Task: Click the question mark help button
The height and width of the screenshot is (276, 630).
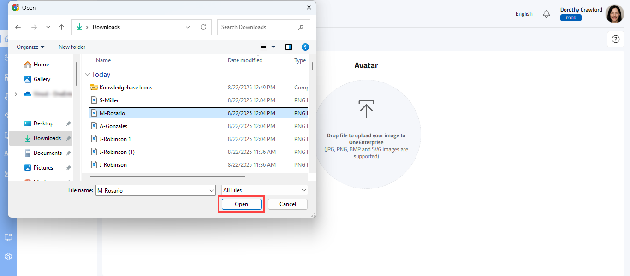Action: point(615,40)
